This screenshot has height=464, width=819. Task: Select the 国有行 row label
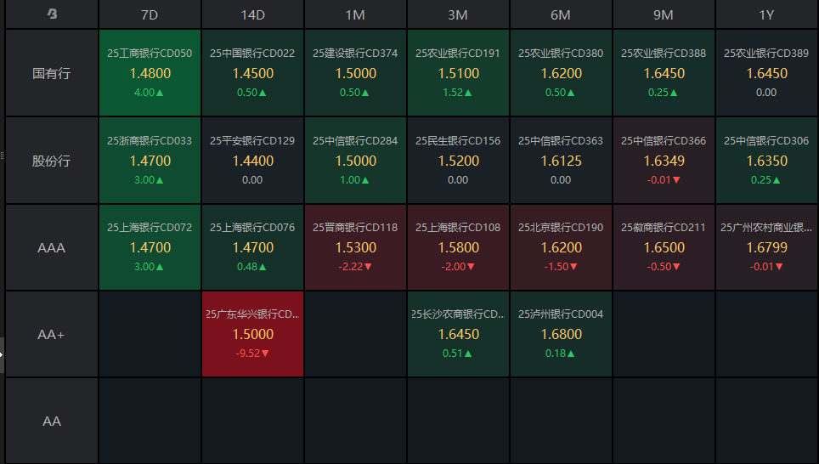52,73
